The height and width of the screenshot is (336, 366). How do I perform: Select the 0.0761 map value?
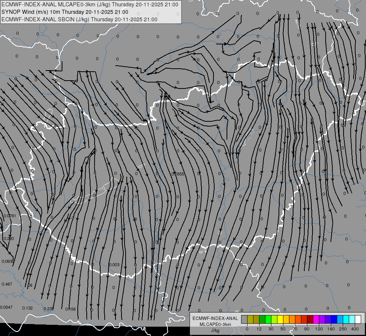(x=10, y=216)
